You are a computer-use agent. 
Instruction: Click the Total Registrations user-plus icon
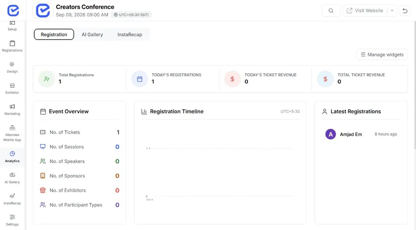pyautogui.click(x=47, y=79)
